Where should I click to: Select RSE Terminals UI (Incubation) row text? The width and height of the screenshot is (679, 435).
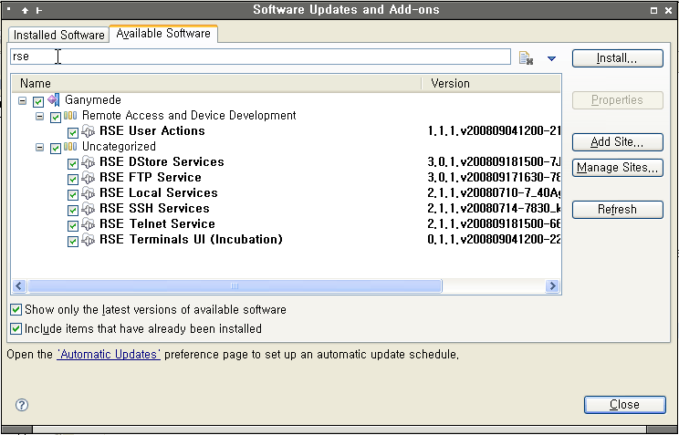(191, 239)
